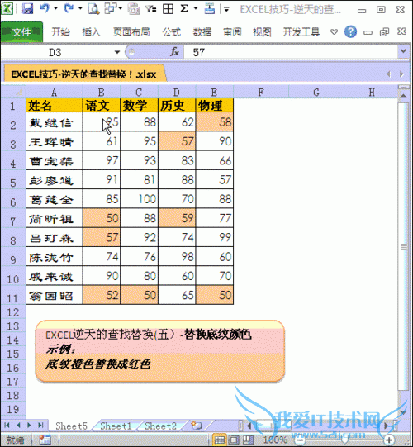Click the AutoSum sigma icon

(x=184, y=8)
